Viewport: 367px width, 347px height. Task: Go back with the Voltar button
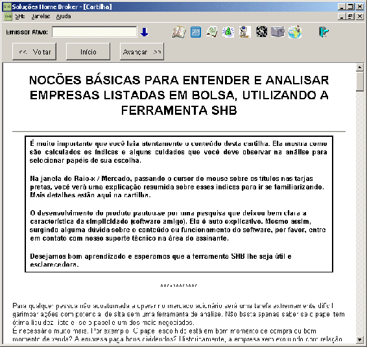[x=34, y=51]
